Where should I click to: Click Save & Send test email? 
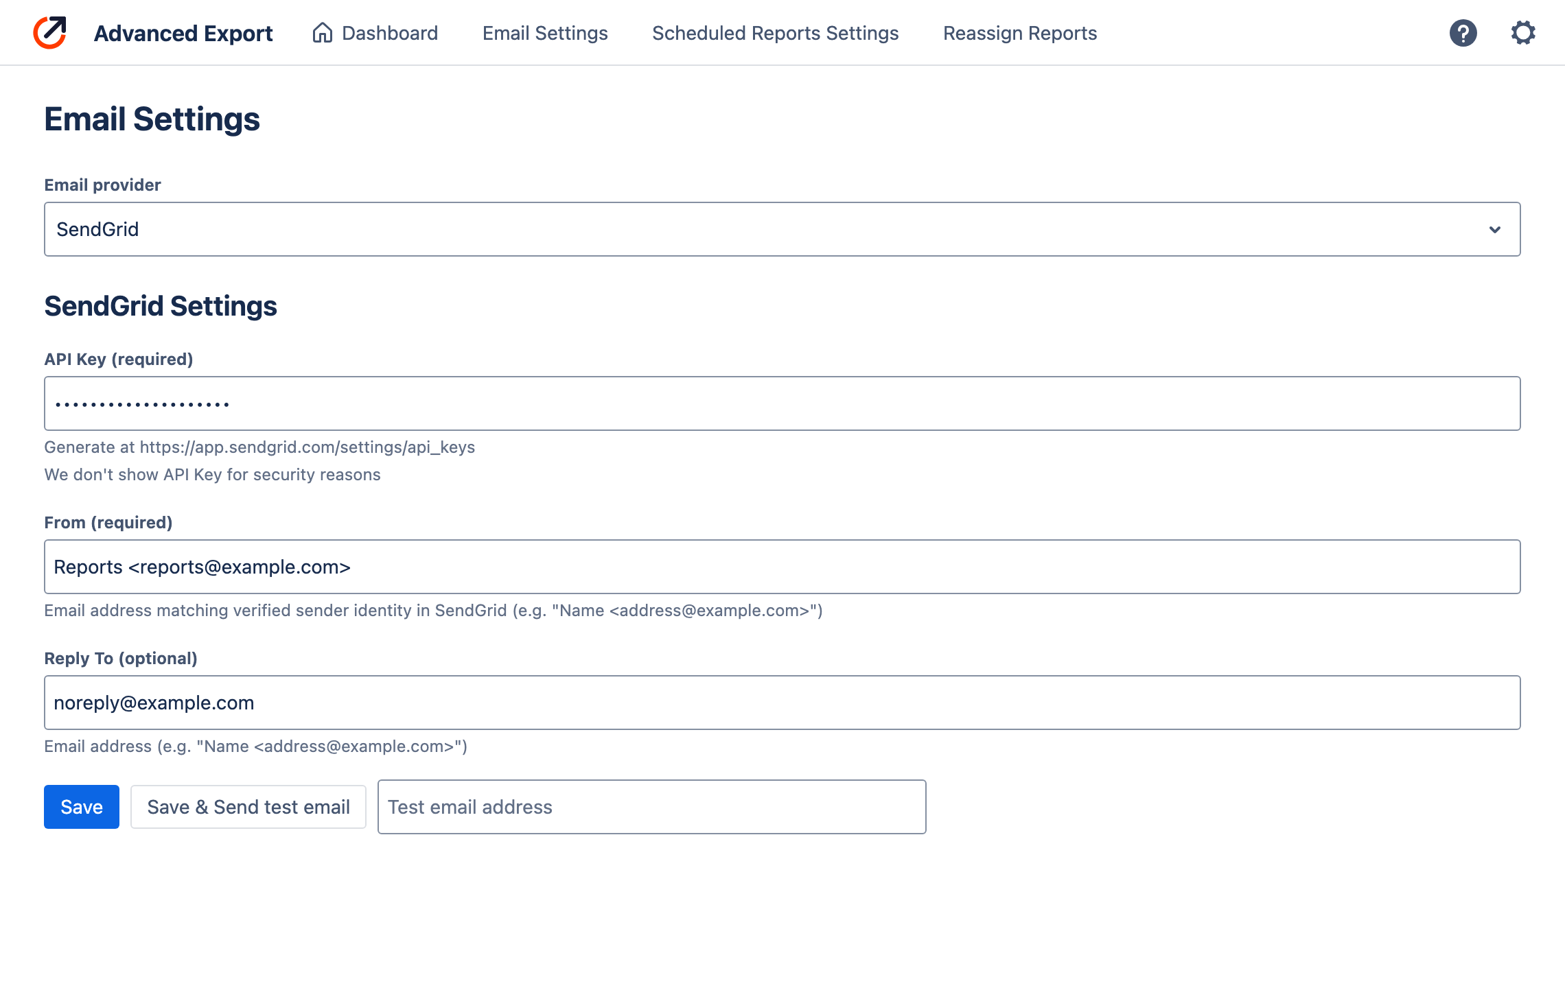point(248,807)
